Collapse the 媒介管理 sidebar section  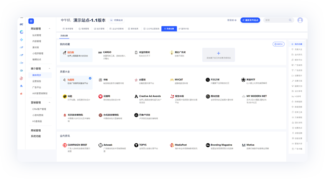click(x=50, y=69)
